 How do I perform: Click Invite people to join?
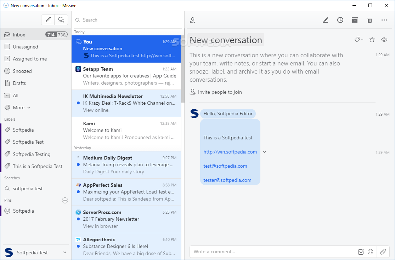[216, 92]
